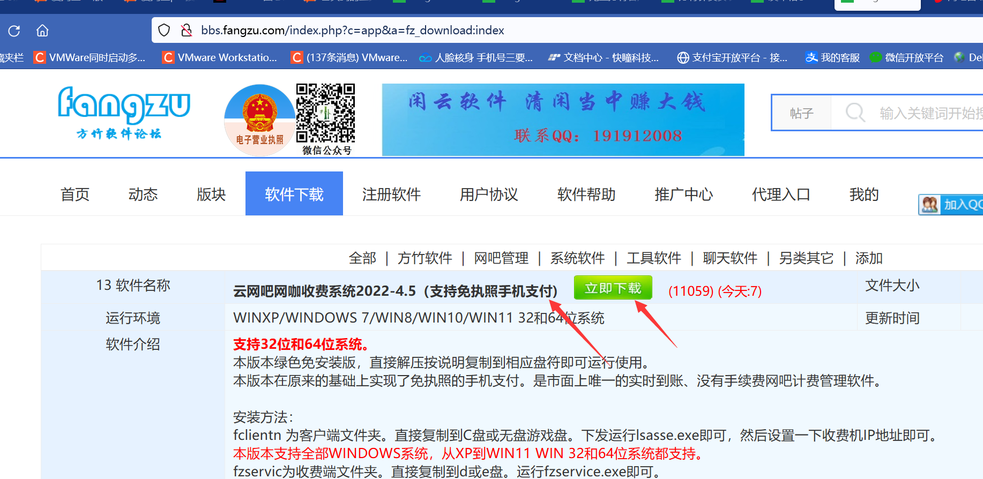This screenshot has width=983, height=479.
Task: Open the fangzu forum logo
Action: pos(124,112)
